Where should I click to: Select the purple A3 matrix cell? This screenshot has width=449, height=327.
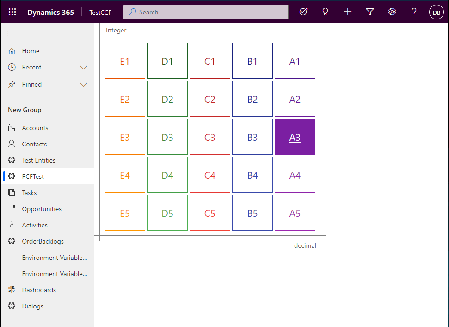coord(295,137)
